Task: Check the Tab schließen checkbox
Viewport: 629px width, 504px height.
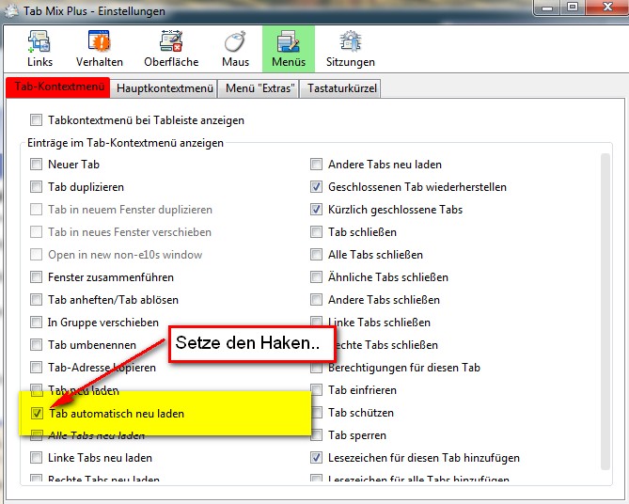Action: point(316,232)
